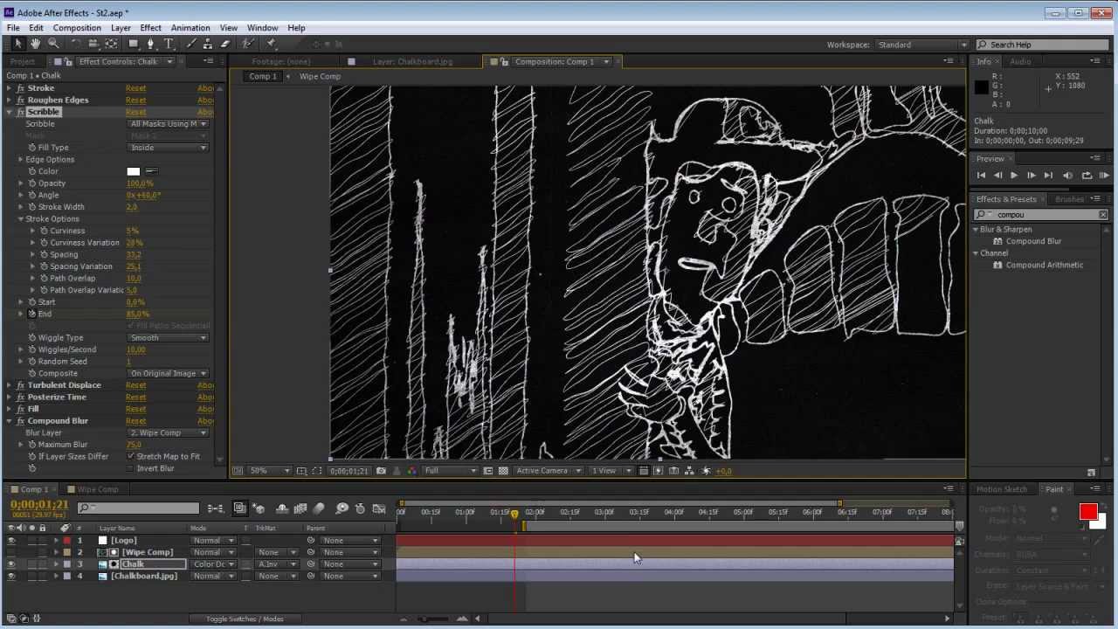
Task: Open the Effect menu
Action: click(x=150, y=28)
